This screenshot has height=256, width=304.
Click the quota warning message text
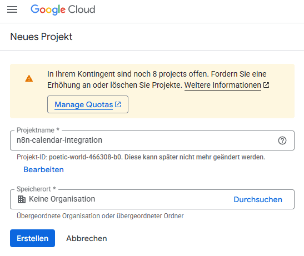tap(157, 79)
